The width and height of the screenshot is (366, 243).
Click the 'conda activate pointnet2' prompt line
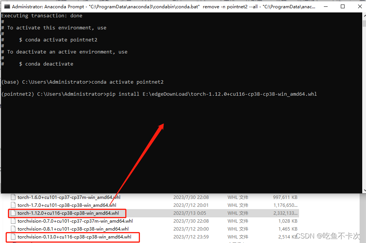point(82,82)
